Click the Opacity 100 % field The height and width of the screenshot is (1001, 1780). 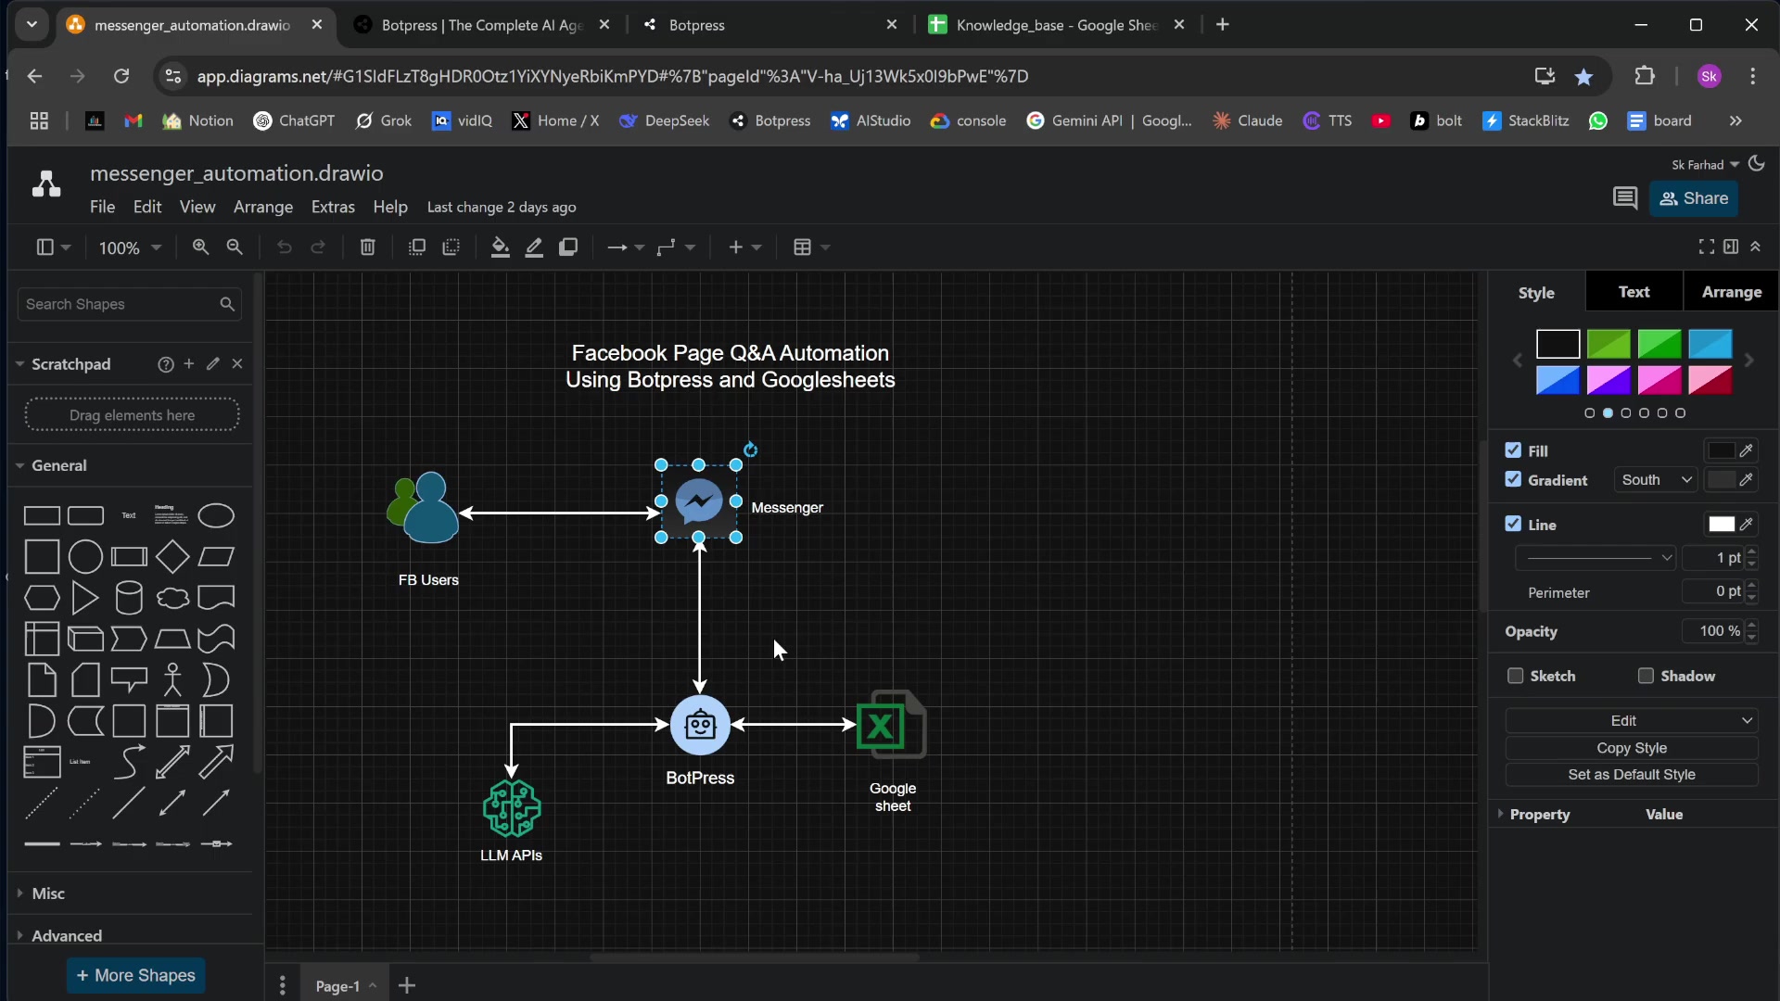(1714, 631)
